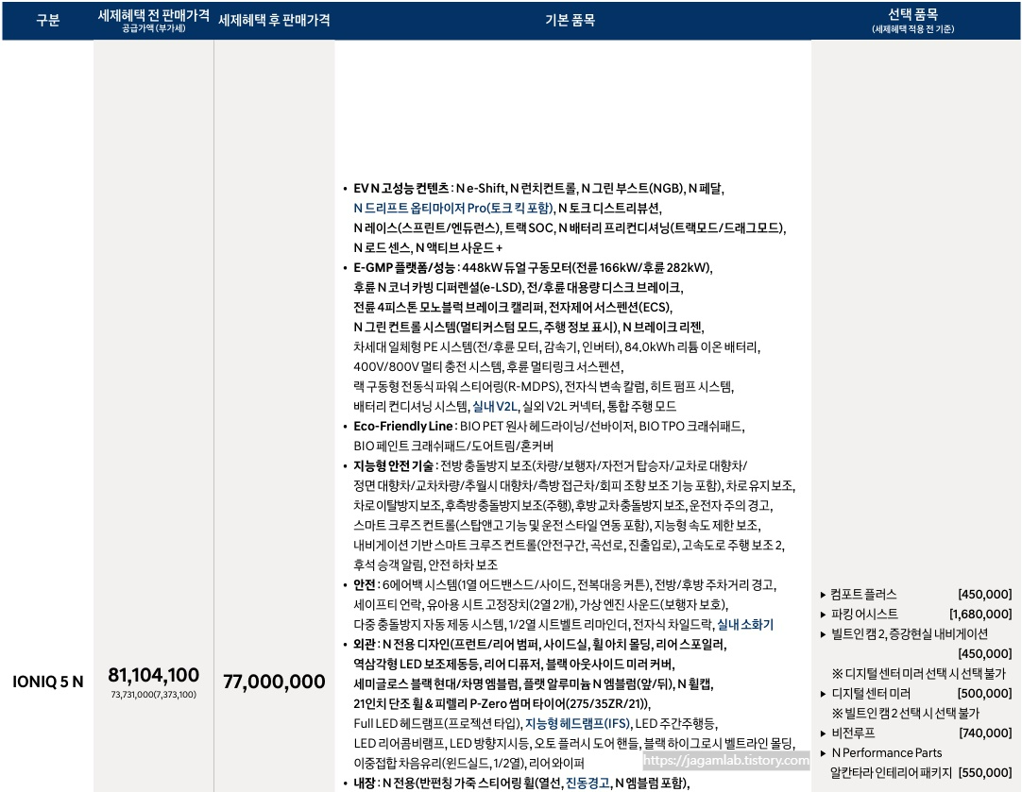Click the '안전' bullet heading
Viewport: 1022px width, 792px height.
click(365, 585)
